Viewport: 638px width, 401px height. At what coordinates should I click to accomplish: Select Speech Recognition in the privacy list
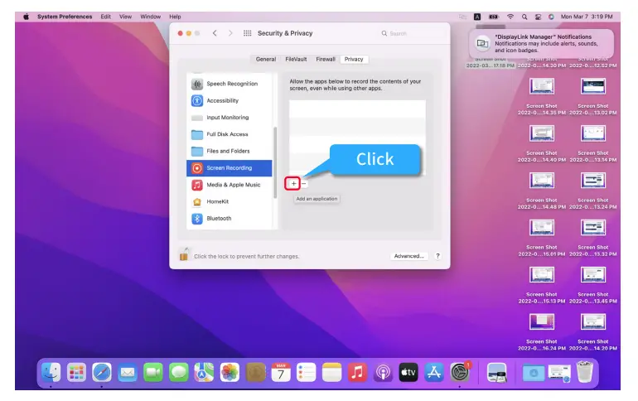(x=230, y=84)
